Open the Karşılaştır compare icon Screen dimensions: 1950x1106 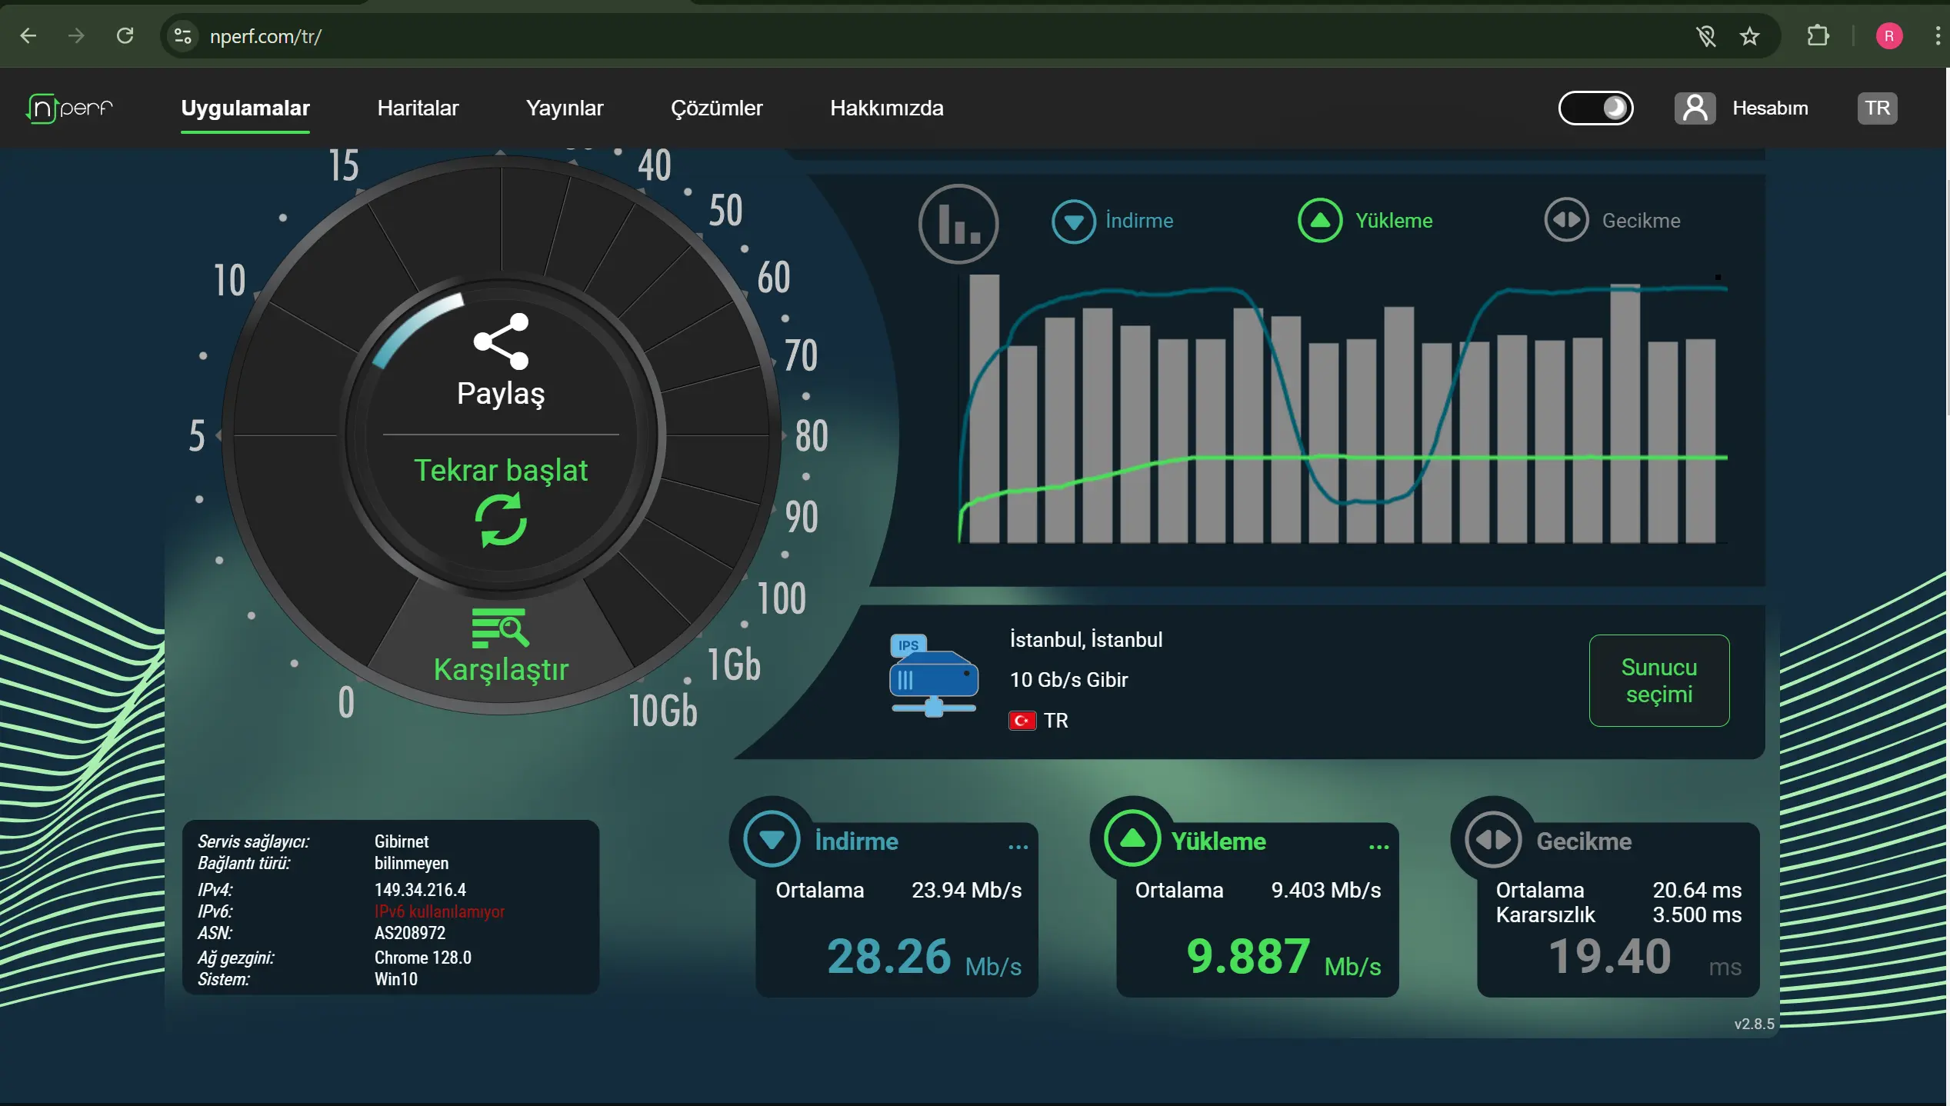tap(500, 628)
